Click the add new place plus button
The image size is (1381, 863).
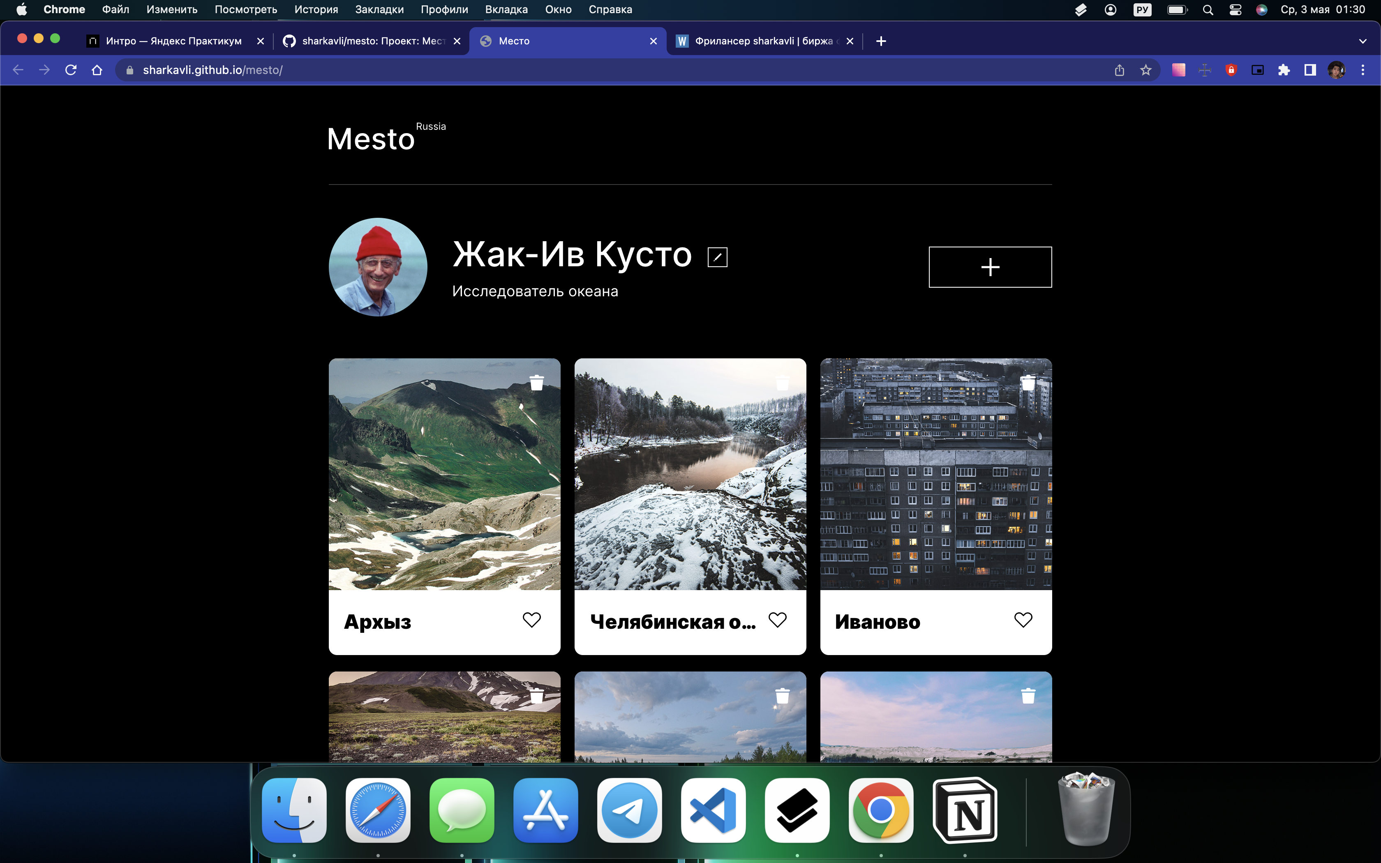click(x=990, y=267)
